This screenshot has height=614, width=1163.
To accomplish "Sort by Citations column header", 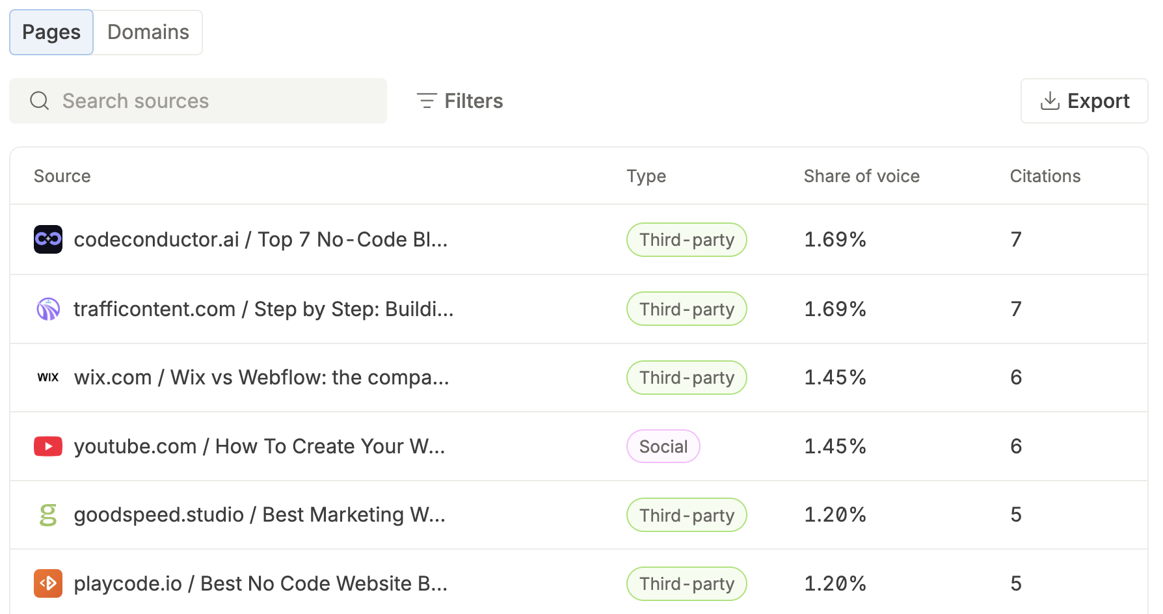I will [1045, 176].
